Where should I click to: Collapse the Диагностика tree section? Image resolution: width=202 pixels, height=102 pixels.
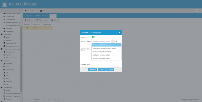pyautogui.click(x=2, y=87)
